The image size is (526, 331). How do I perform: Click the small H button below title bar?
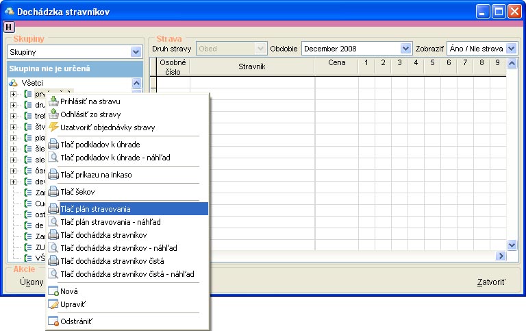(x=8, y=27)
